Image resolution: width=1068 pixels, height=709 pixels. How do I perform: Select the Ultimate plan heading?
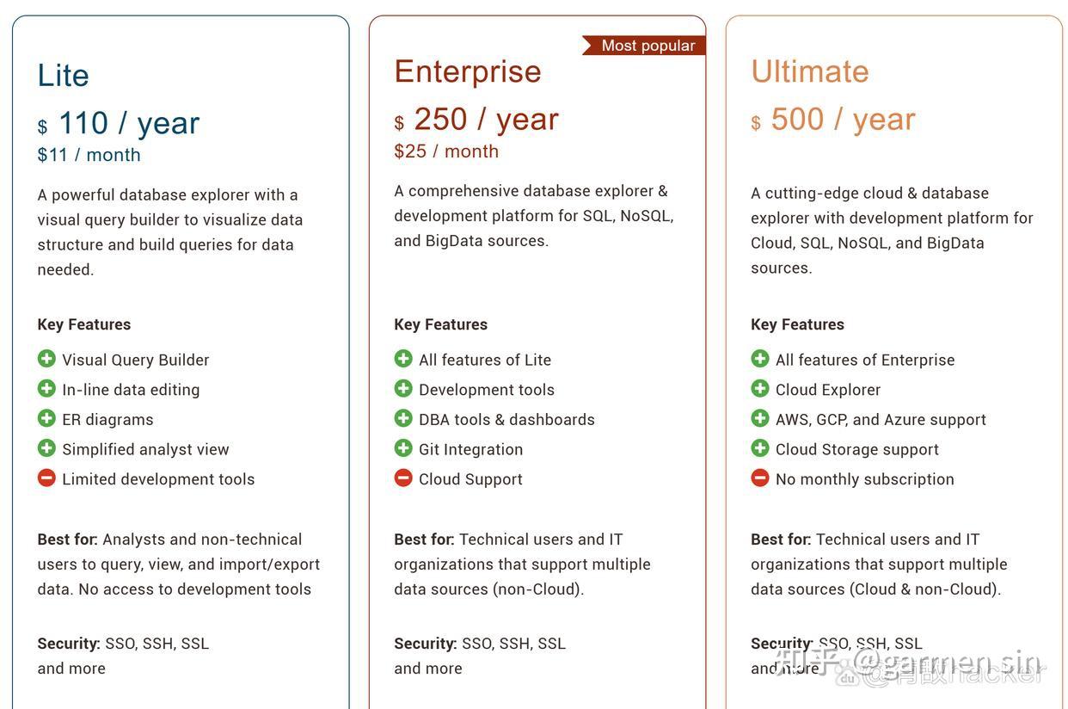810,71
